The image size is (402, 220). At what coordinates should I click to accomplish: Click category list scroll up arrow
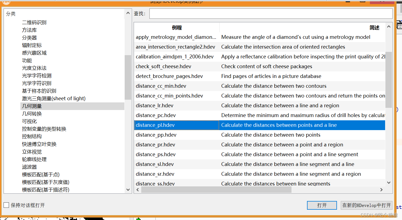tap(128, 13)
